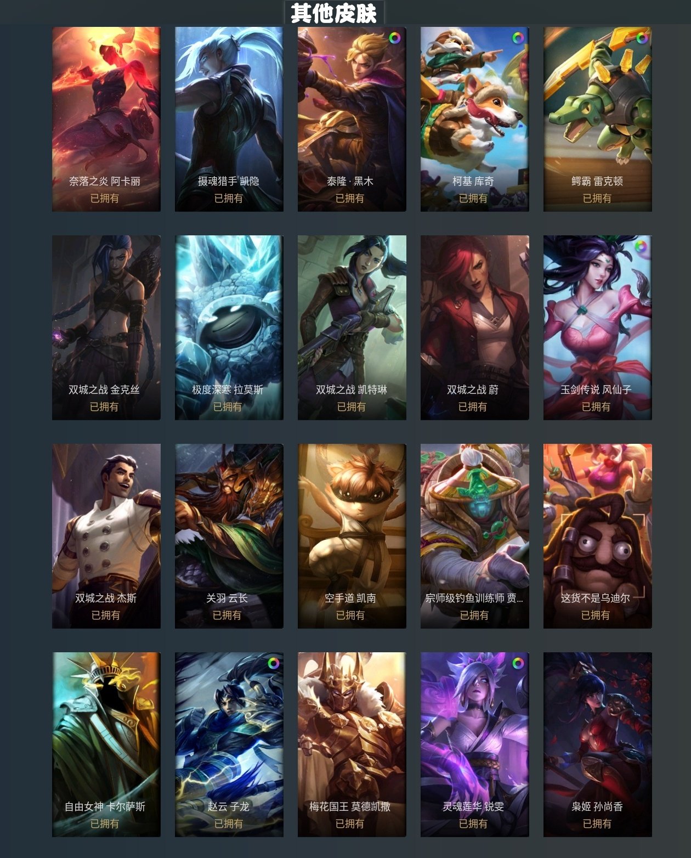Select the 极度深寒 拉莫斯 skin
The width and height of the screenshot is (691, 858).
pyautogui.click(x=229, y=328)
